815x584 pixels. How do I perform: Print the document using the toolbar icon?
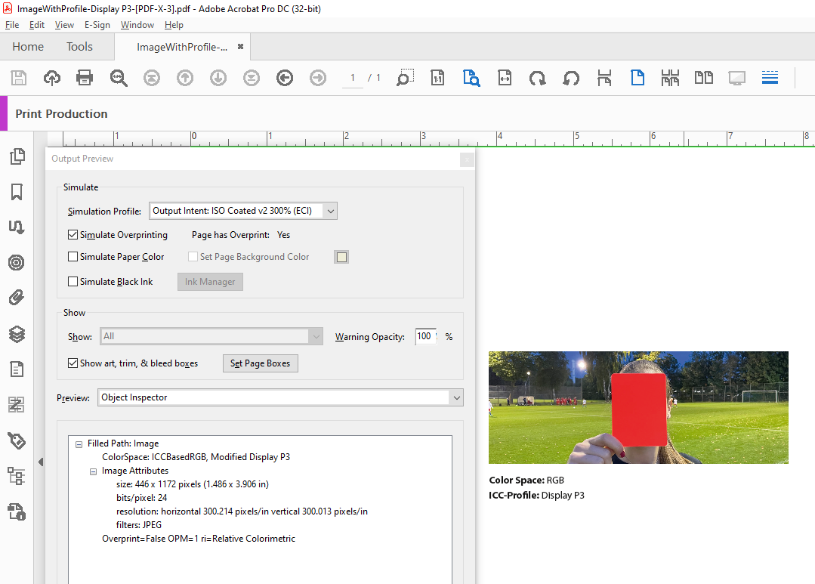coord(84,77)
